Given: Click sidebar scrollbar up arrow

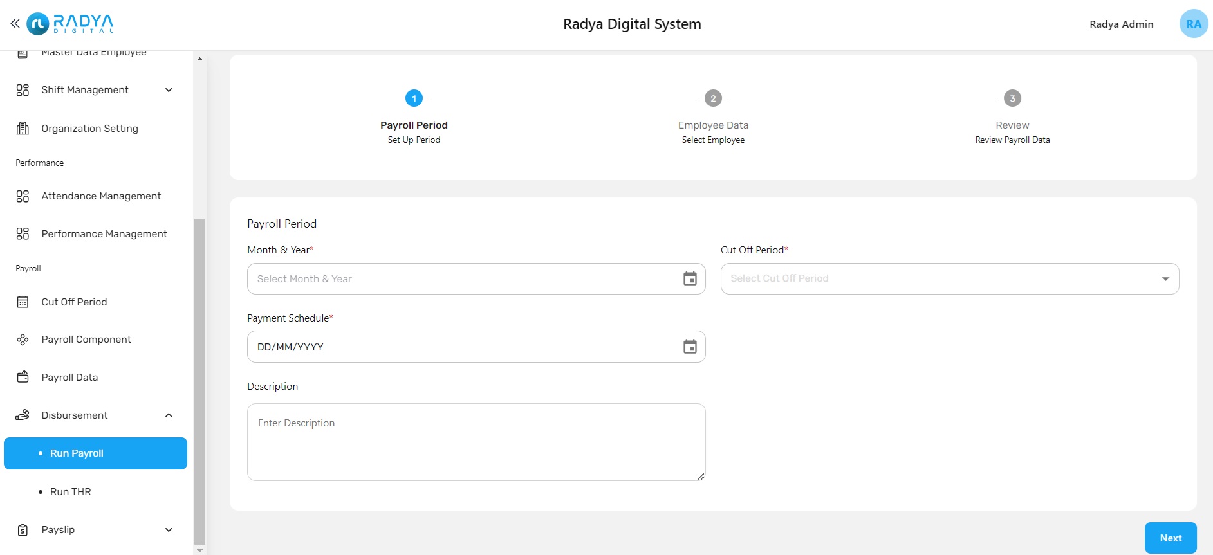Looking at the screenshot, I should (x=199, y=59).
